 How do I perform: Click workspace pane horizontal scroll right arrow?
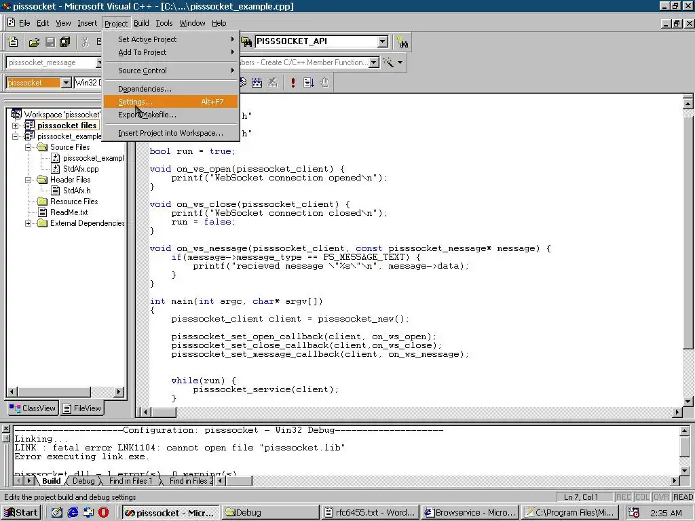point(118,391)
